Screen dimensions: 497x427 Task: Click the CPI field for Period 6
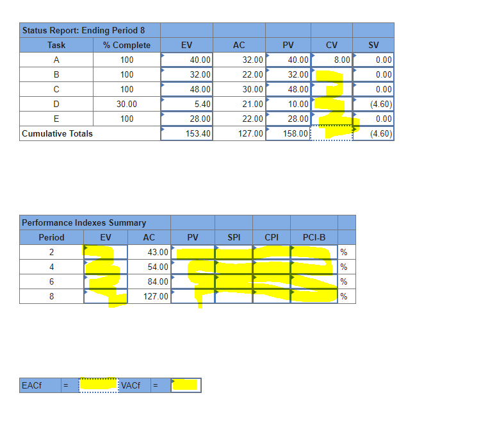(272, 281)
